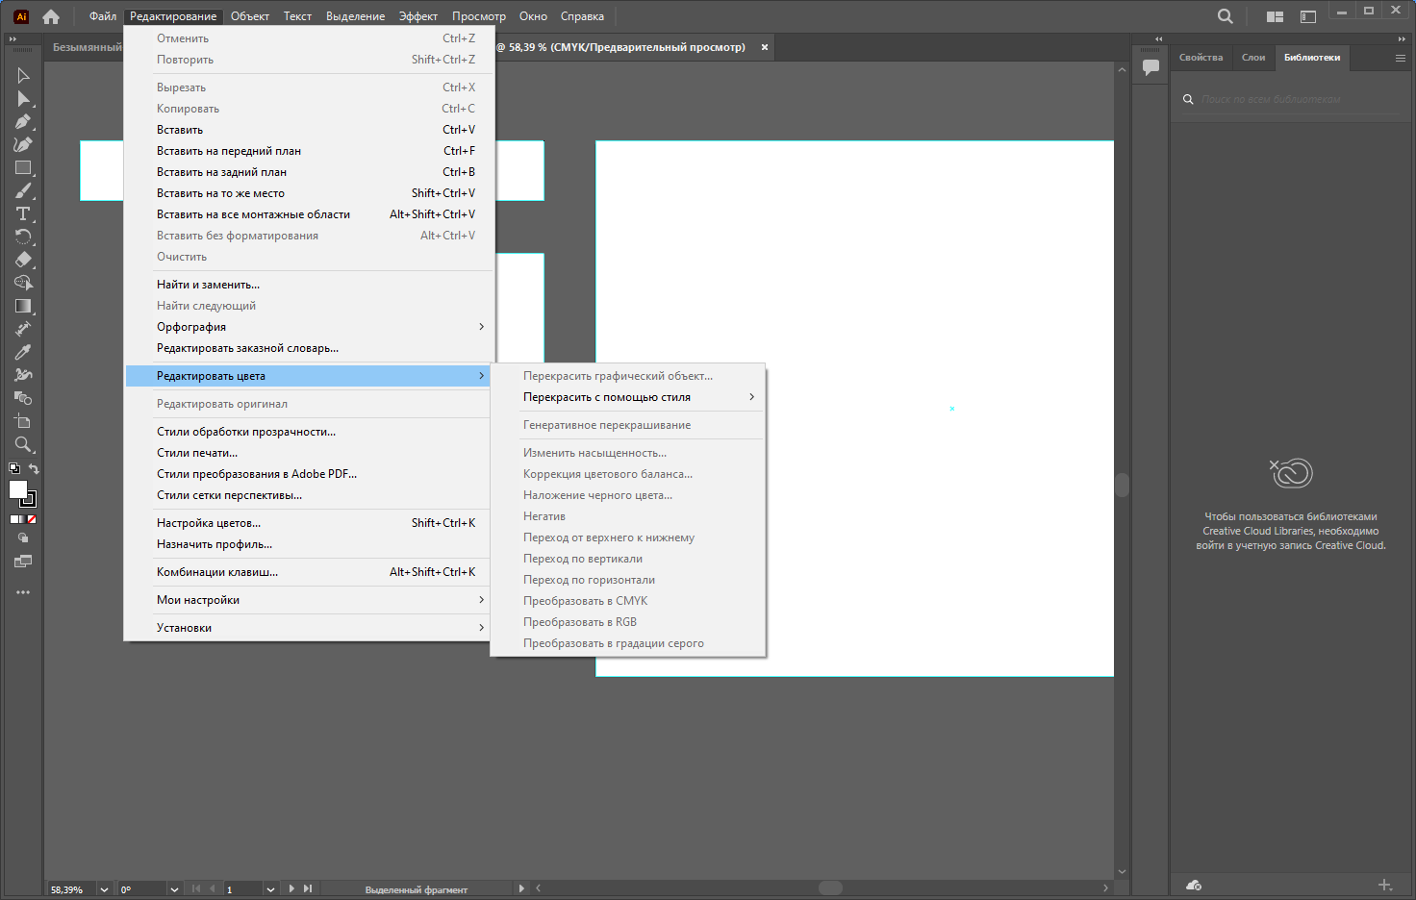Select the Type tool
The height and width of the screenshot is (900, 1416).
(23, 213)
